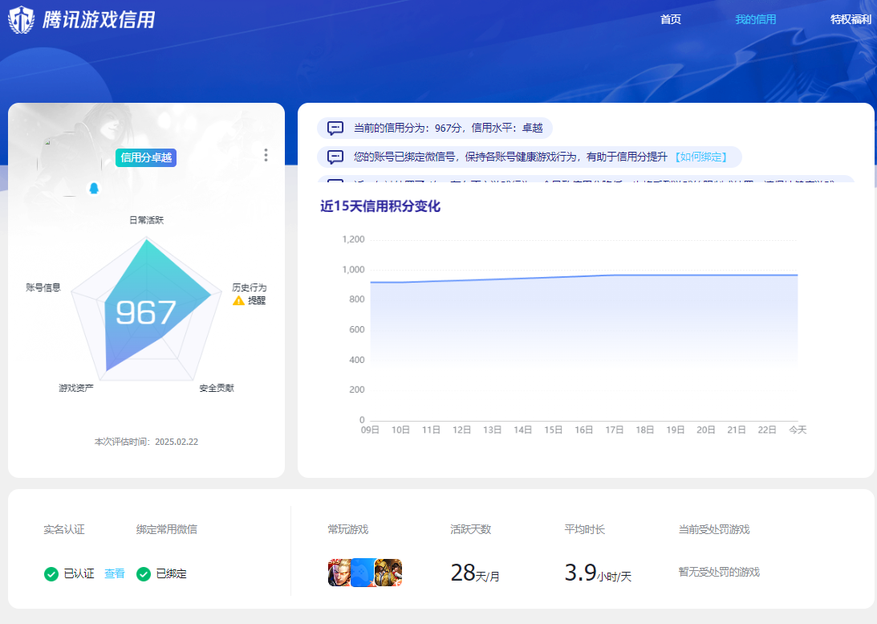The image size is (877, 624).
Task: Click the 17日 label on chart axis
Action: [614, 430]
